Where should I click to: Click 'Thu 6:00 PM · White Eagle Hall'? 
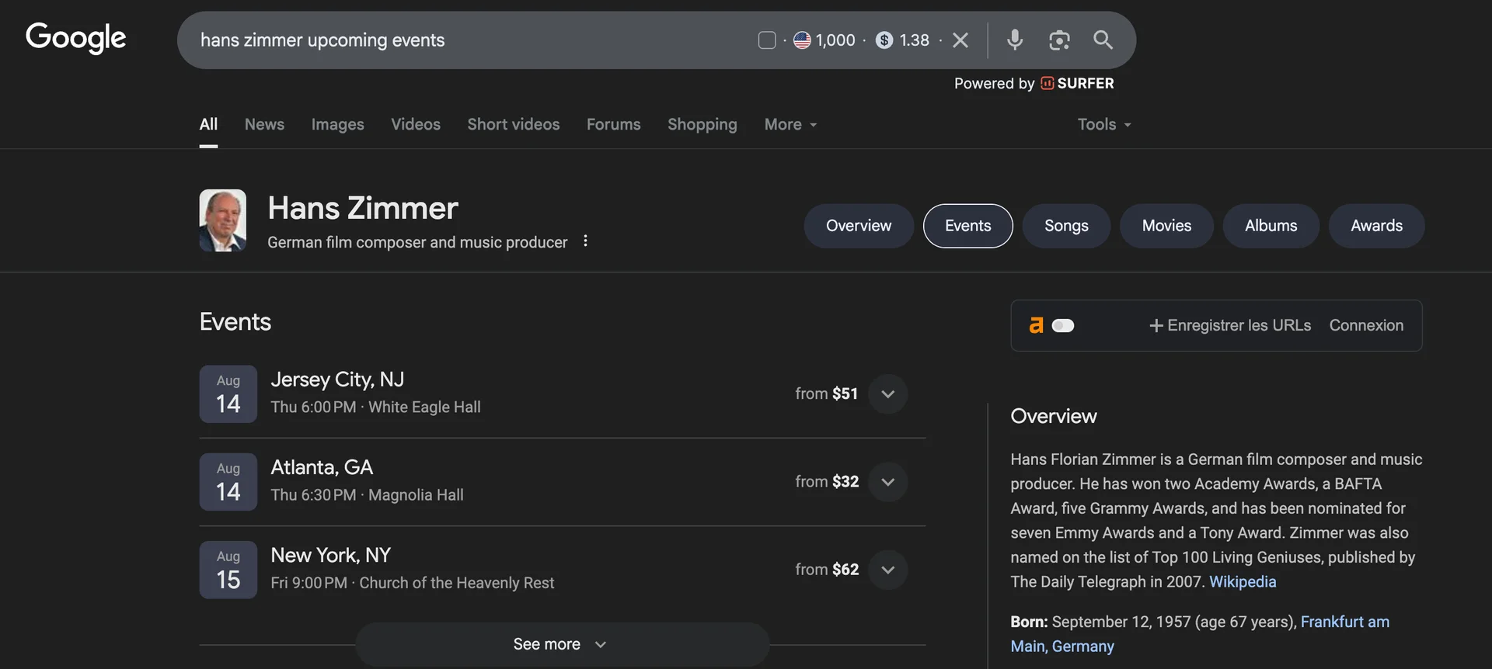click(375, 407)
